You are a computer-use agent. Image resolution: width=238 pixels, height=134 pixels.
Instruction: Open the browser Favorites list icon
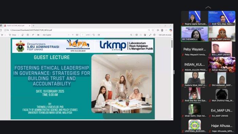point(158,30)
